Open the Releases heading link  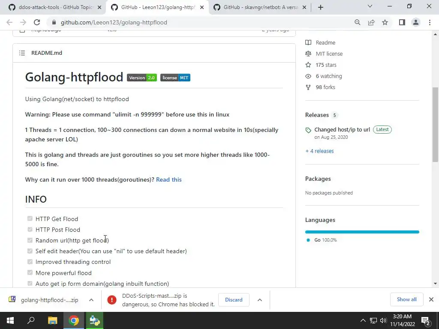317,115
